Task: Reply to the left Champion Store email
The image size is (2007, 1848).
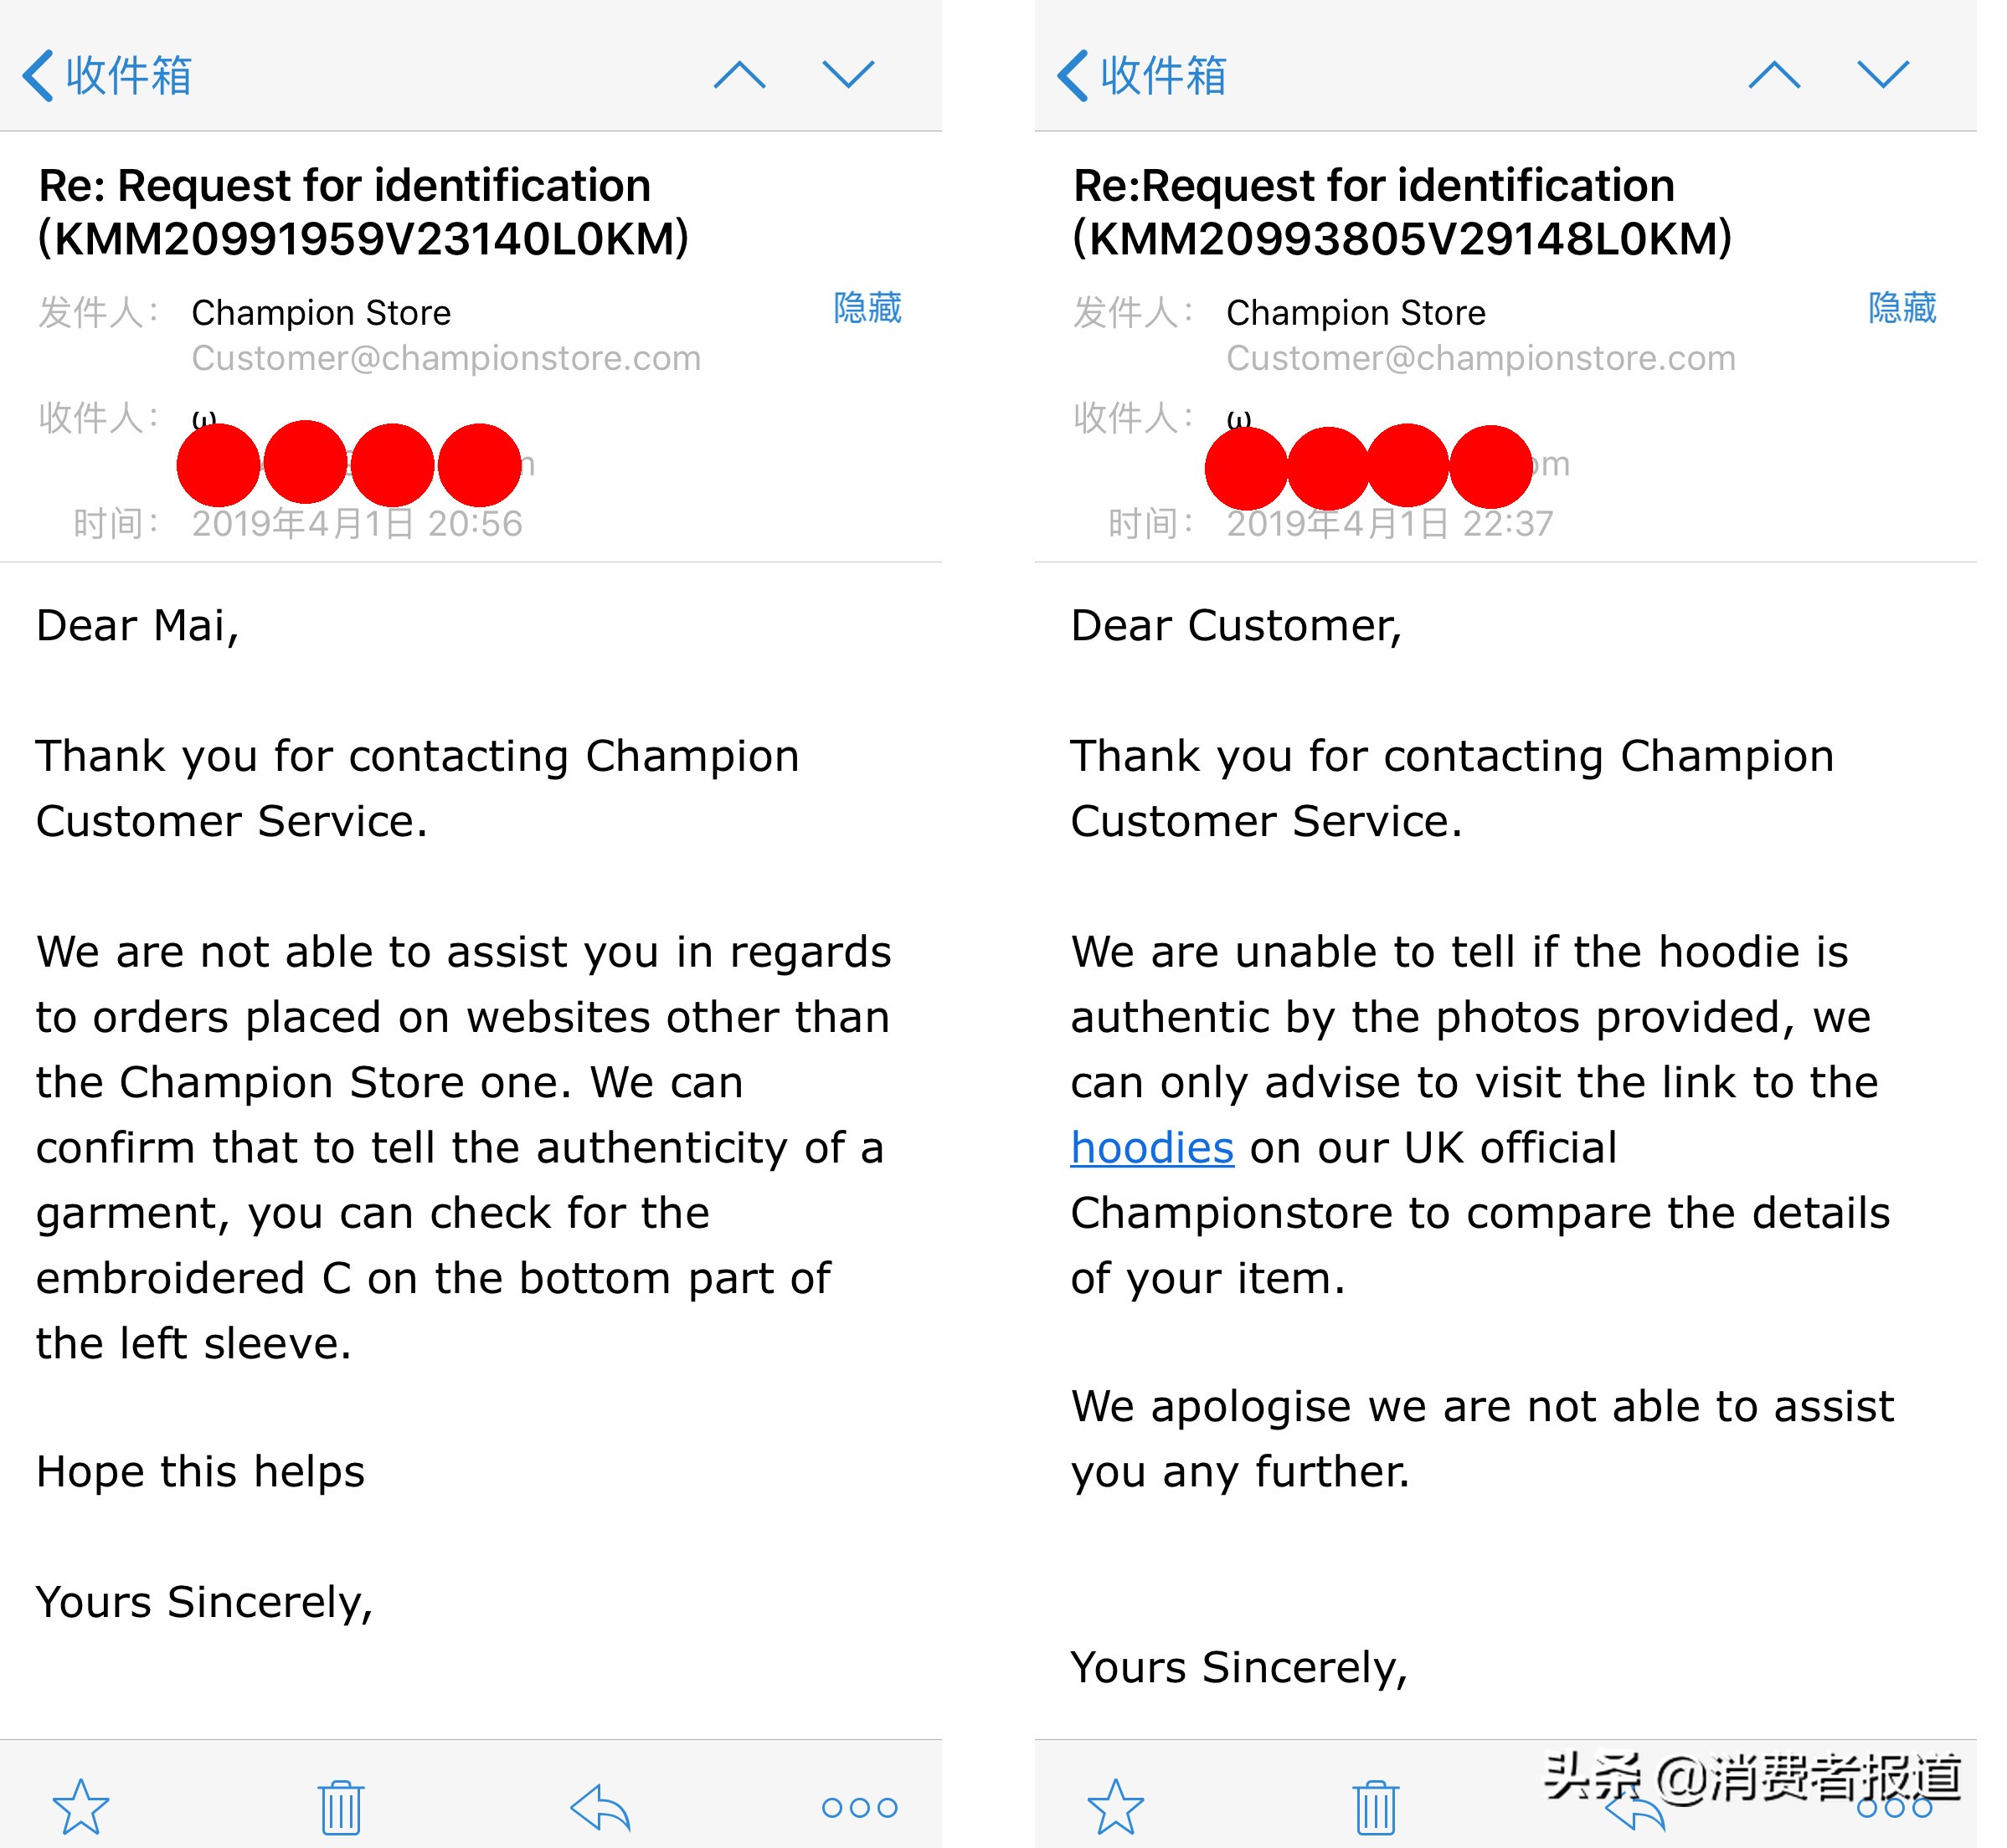Action: pyautogui.click(x=600, y=1806)
